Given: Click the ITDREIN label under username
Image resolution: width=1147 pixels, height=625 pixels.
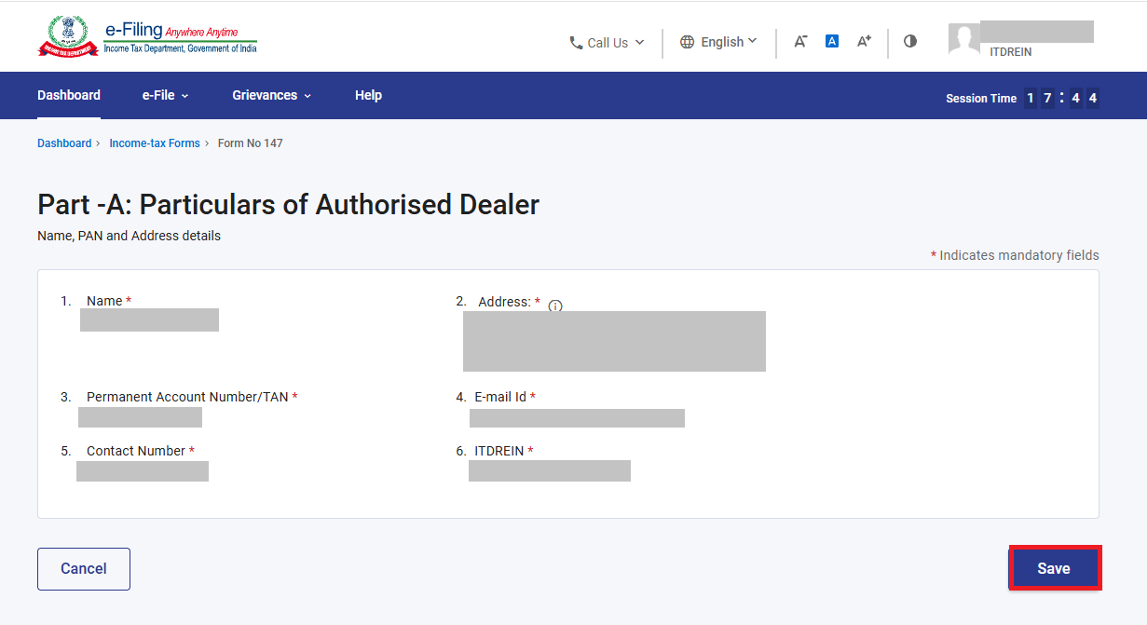Looking at the screenshot, I should [x=1011, y=52].
